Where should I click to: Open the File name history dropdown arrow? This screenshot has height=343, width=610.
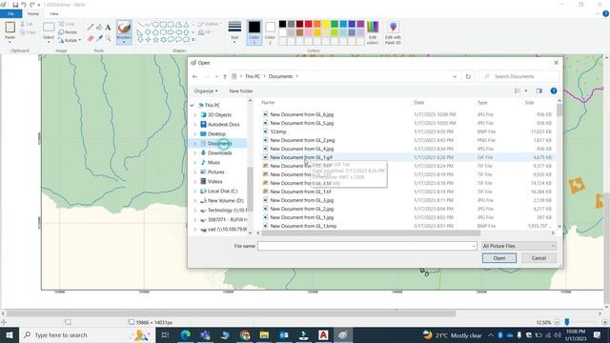474,246
